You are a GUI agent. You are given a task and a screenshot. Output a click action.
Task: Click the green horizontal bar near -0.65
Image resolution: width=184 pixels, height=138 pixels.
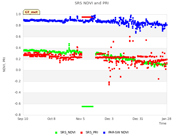coord(87,107)
